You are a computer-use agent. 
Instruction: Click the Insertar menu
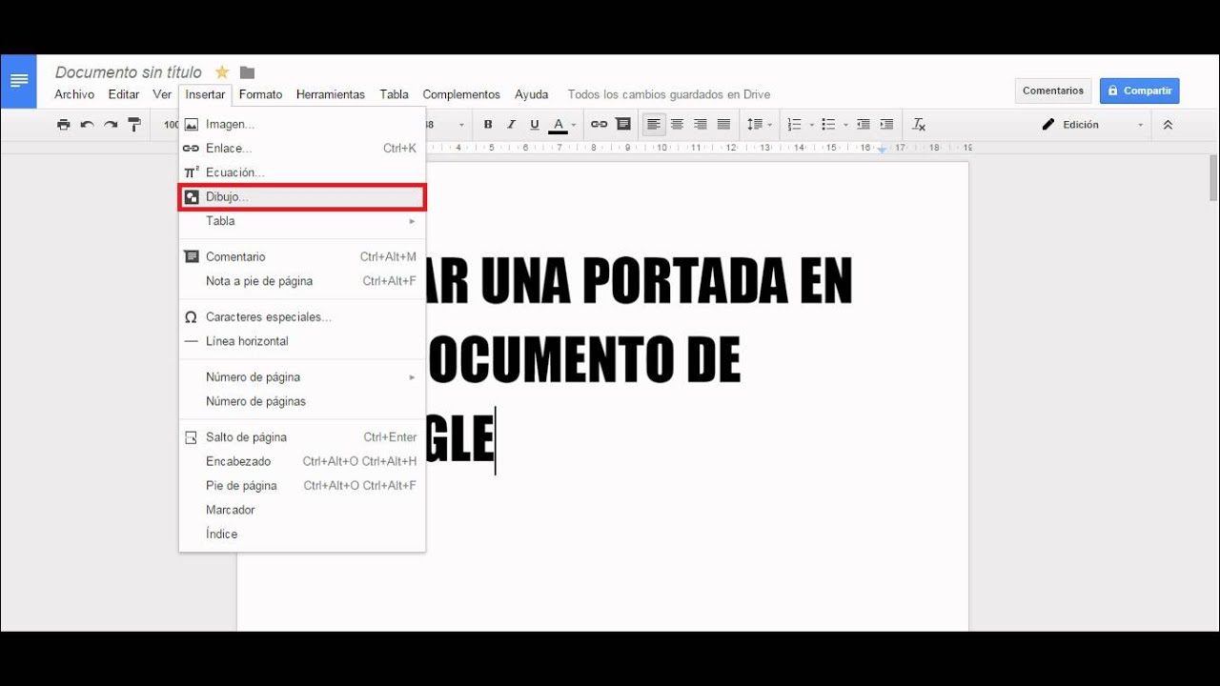(205, 94)
